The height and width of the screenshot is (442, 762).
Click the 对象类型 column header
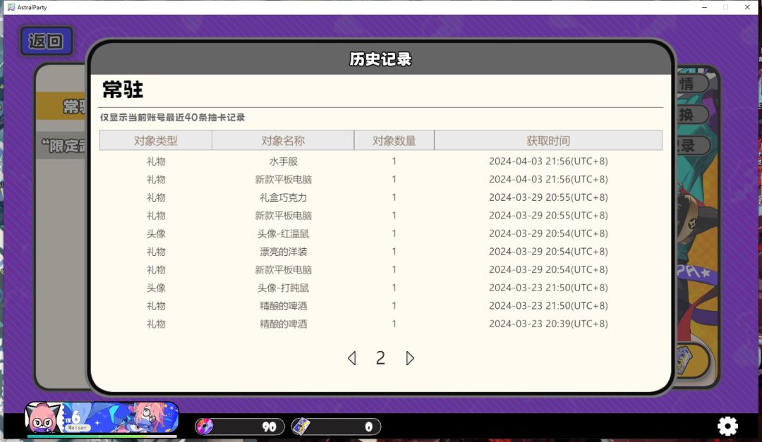(x=155, y=140)
